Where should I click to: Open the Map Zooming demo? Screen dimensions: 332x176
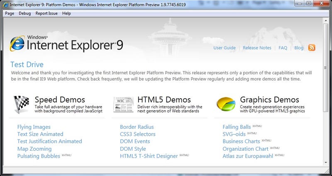click(x=34, y=149)
